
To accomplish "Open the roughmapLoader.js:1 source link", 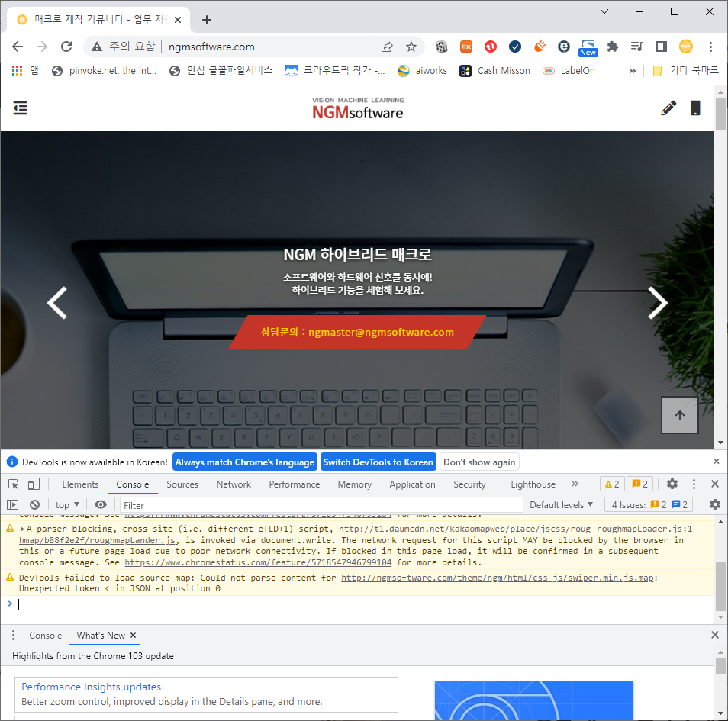I will coord(644,529).
